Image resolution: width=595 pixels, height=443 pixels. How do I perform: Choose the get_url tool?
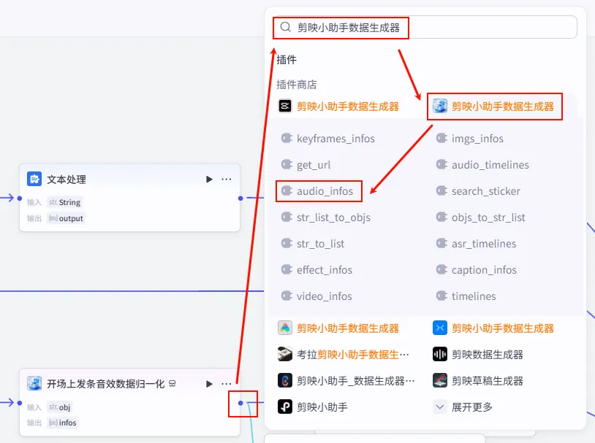(306, 165)
